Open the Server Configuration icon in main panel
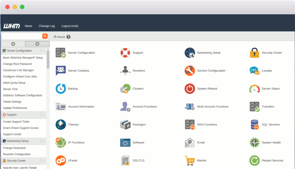295x169 pixels. point(61,53)
